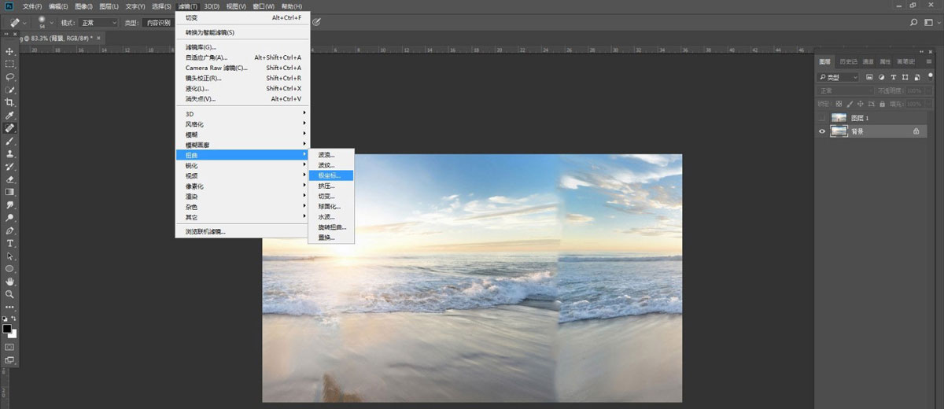The height and width of the screenshot is (409, 944).
Task: Expand the 模糊 submenu
Action: pyautogui.click(x=242, y=134)
